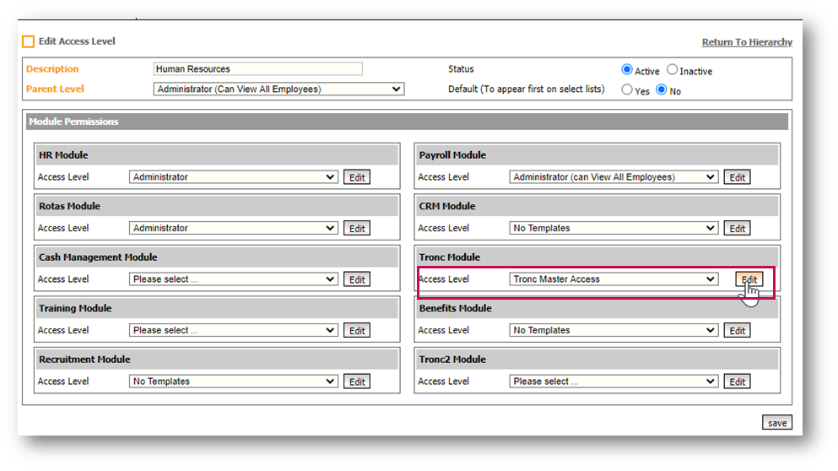
Task: Open Benefits Module Access Level dropdown
Action: (x=613, y=330)
